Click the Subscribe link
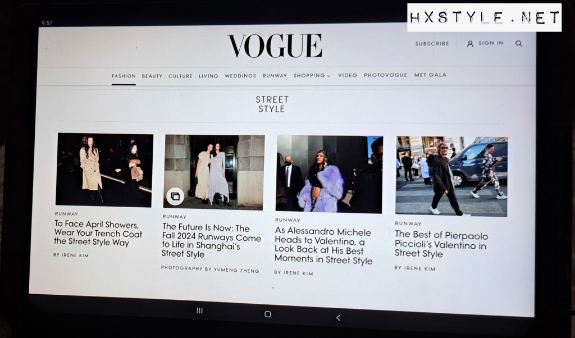Image resolution: width=575 pixels, height=338 pixels. (432, 43)
